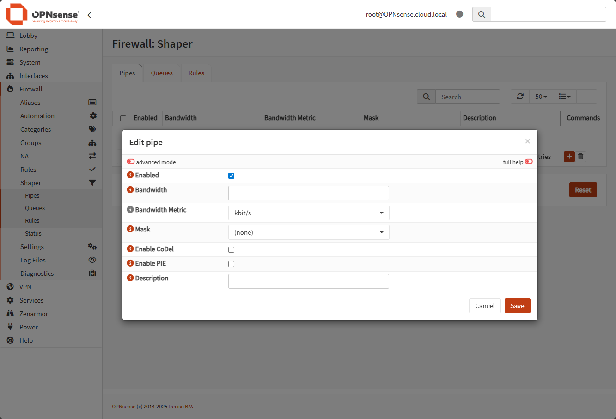Click the eye icon next to Log Files

[x=92, y=260]
